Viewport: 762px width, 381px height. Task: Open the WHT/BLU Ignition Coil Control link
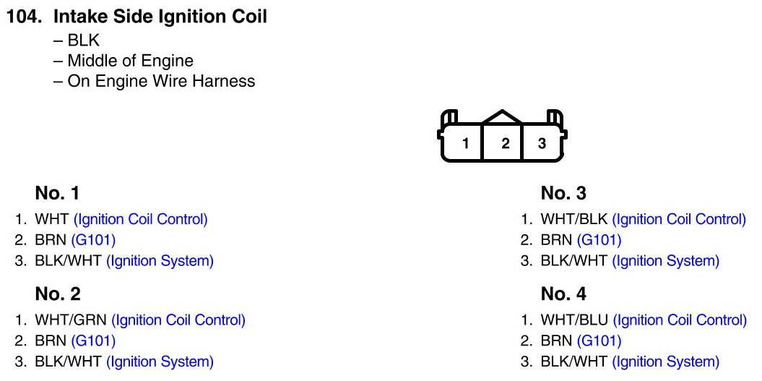click(x=680, y=320)
